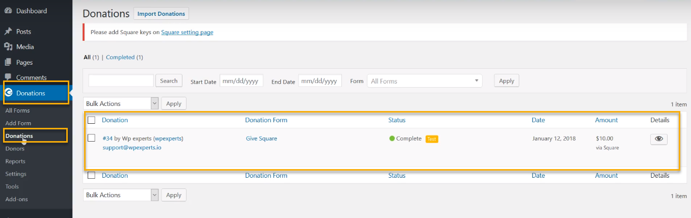Image resolution: width=691 pixels, height=218 pixels.
Task: Click support@wpexperts.io email link
Action: [132, 148]
